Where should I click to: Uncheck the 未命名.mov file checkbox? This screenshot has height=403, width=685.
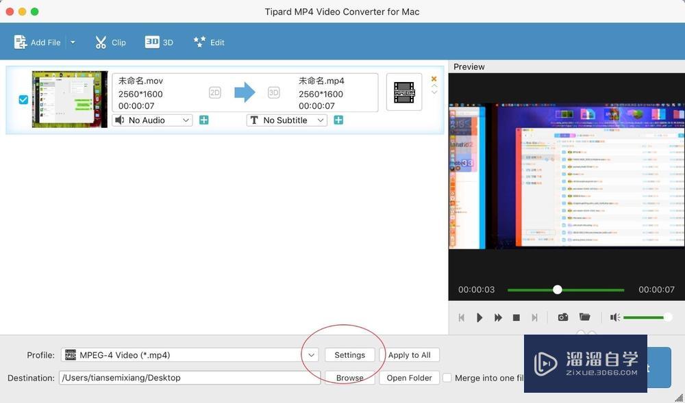23,100
